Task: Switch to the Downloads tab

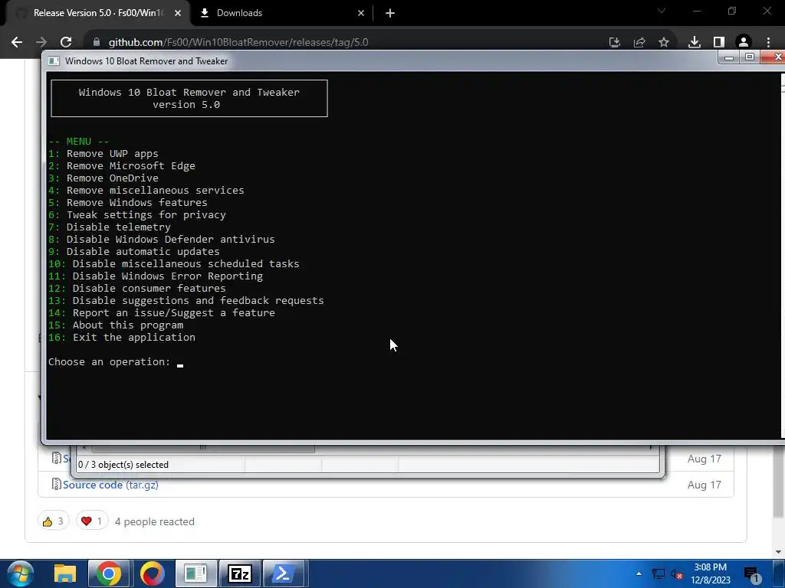Action: [x=281, y=14]
